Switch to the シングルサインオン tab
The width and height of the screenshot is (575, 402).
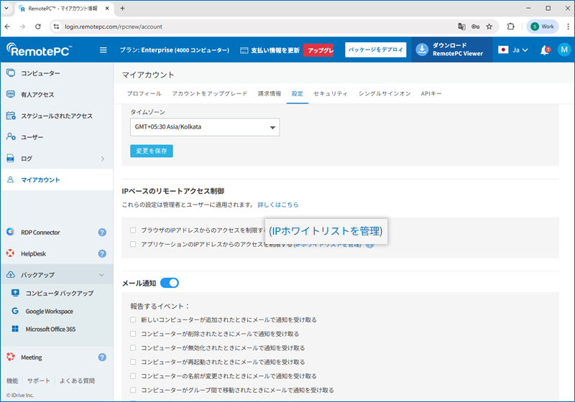[x=385, y=93]
